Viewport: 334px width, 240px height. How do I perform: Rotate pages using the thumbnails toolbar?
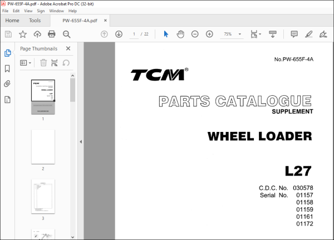tap(66, 63)
